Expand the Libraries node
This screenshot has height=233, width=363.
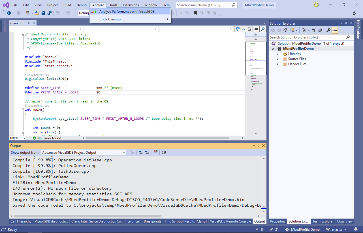278,54
